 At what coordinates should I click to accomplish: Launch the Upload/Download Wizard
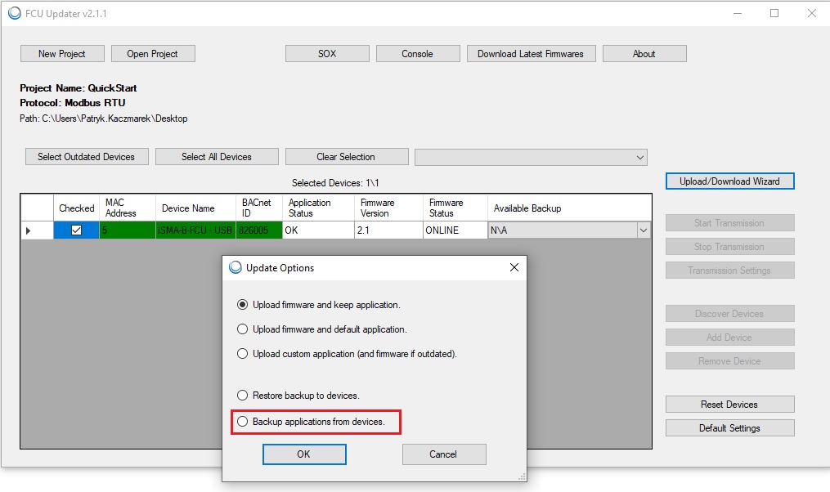pos(729,181)
